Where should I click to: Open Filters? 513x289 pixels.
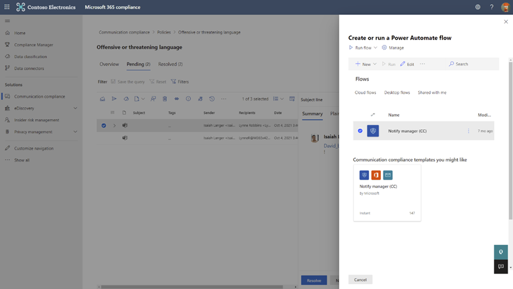(x=180, y=81)
